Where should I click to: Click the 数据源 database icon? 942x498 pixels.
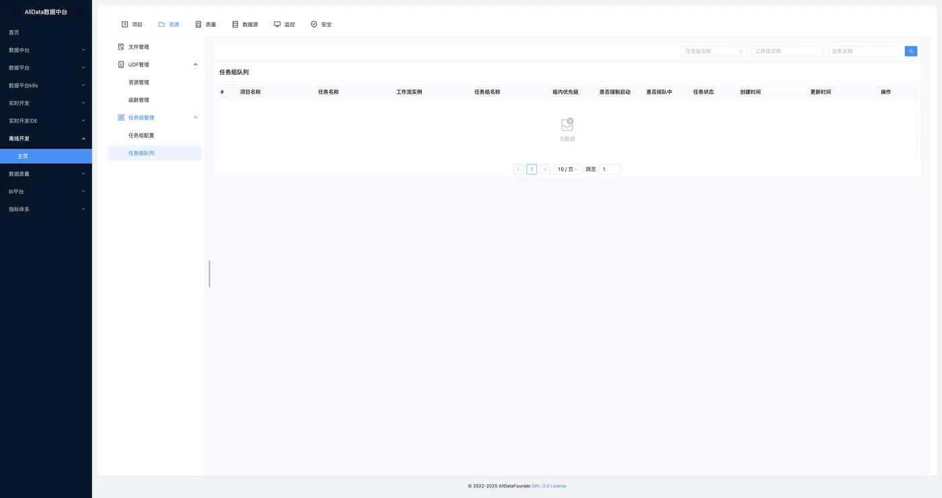[x=235, y=24]
